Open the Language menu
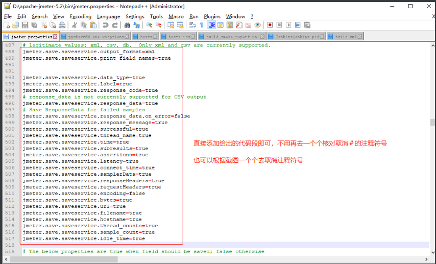 pos(108,16)
